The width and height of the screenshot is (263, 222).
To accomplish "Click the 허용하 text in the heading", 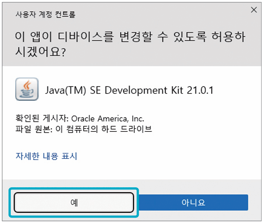I will (229, 37).
